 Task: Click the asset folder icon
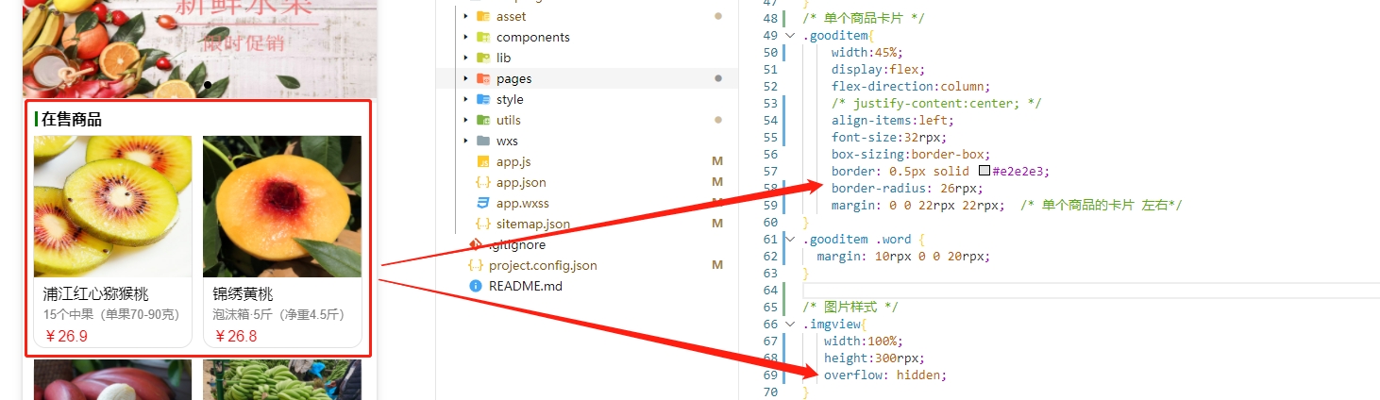coord(483,16)
